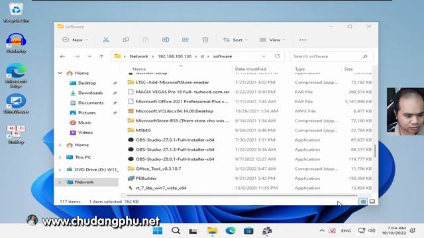Open Microsoft Store from taskbar
Screen dimensions: 424x238
coord(248,231)
